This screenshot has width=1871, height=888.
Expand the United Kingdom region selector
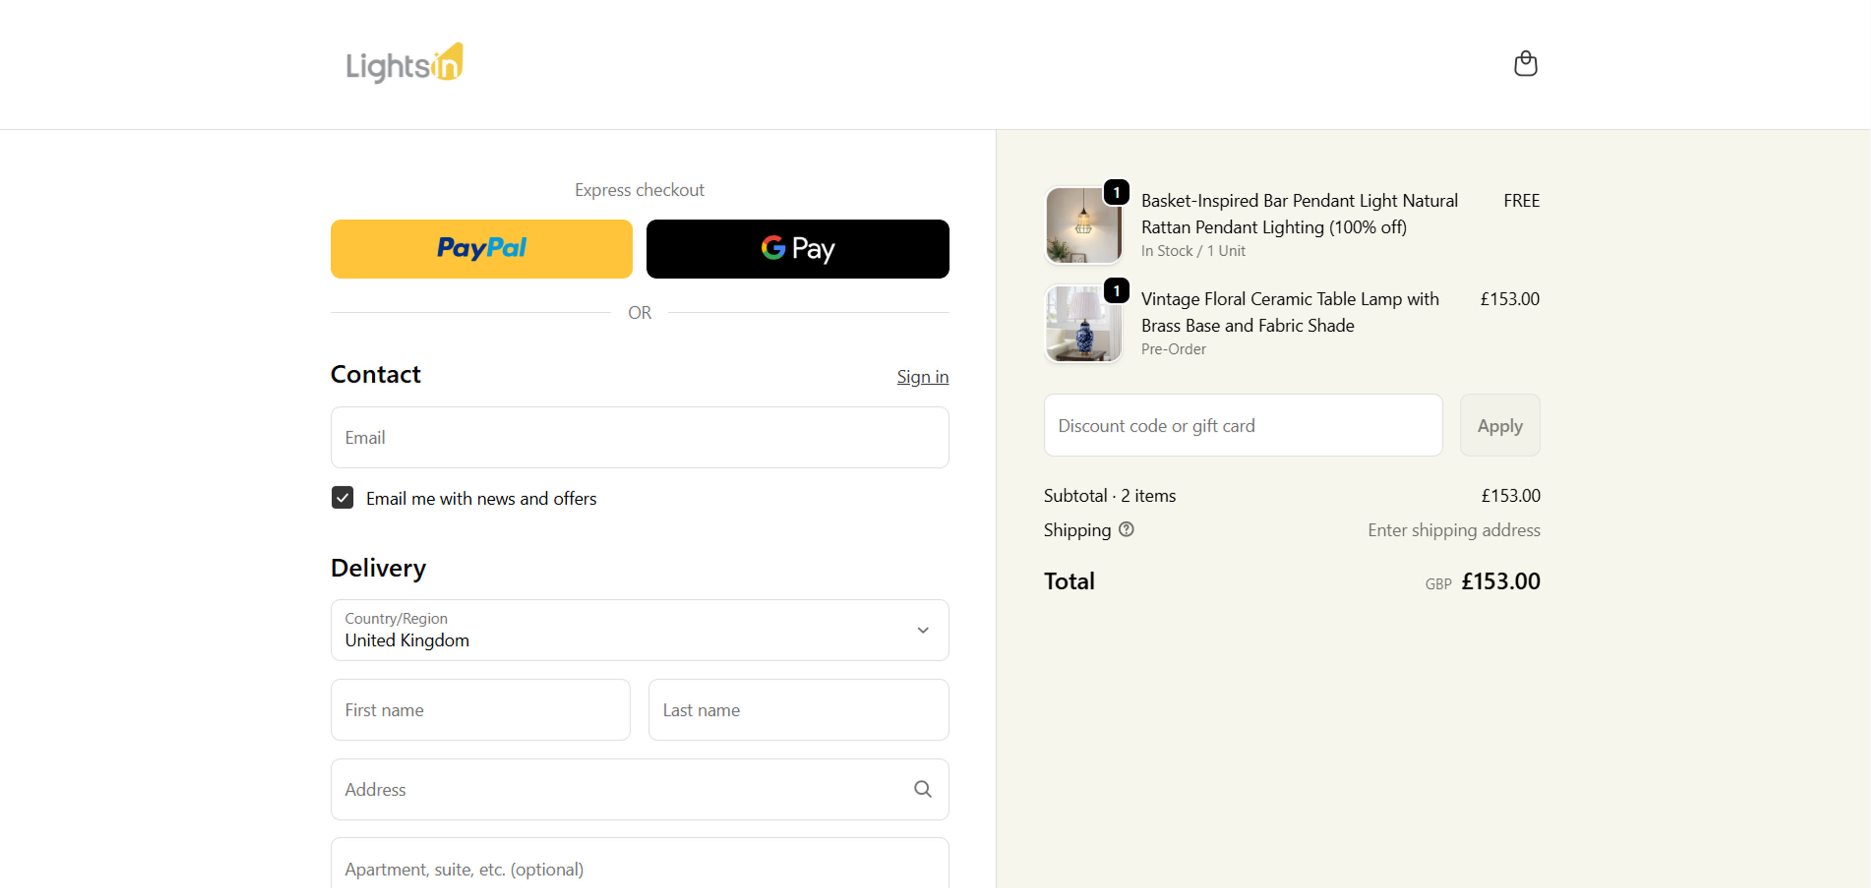922,630
